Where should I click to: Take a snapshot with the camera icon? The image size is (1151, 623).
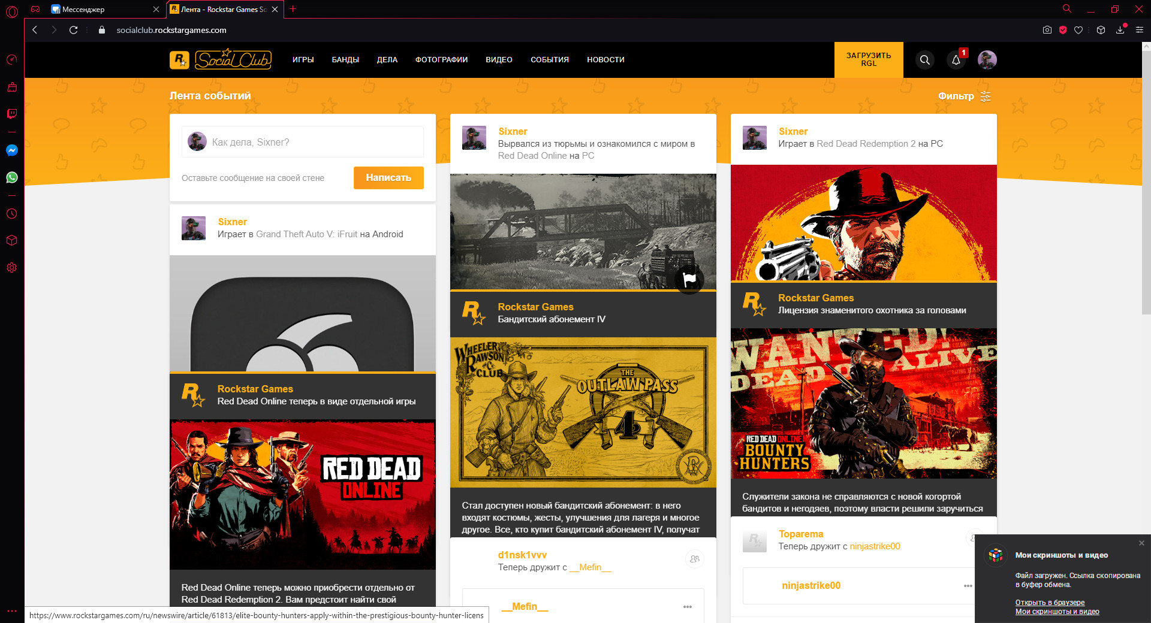click(1047, 30)
